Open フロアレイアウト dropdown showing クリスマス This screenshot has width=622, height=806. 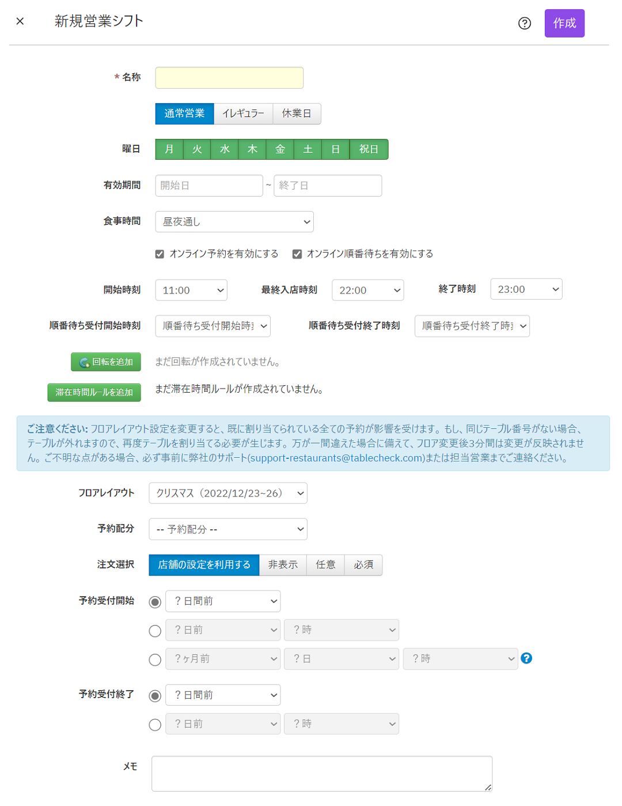[228, 494]
